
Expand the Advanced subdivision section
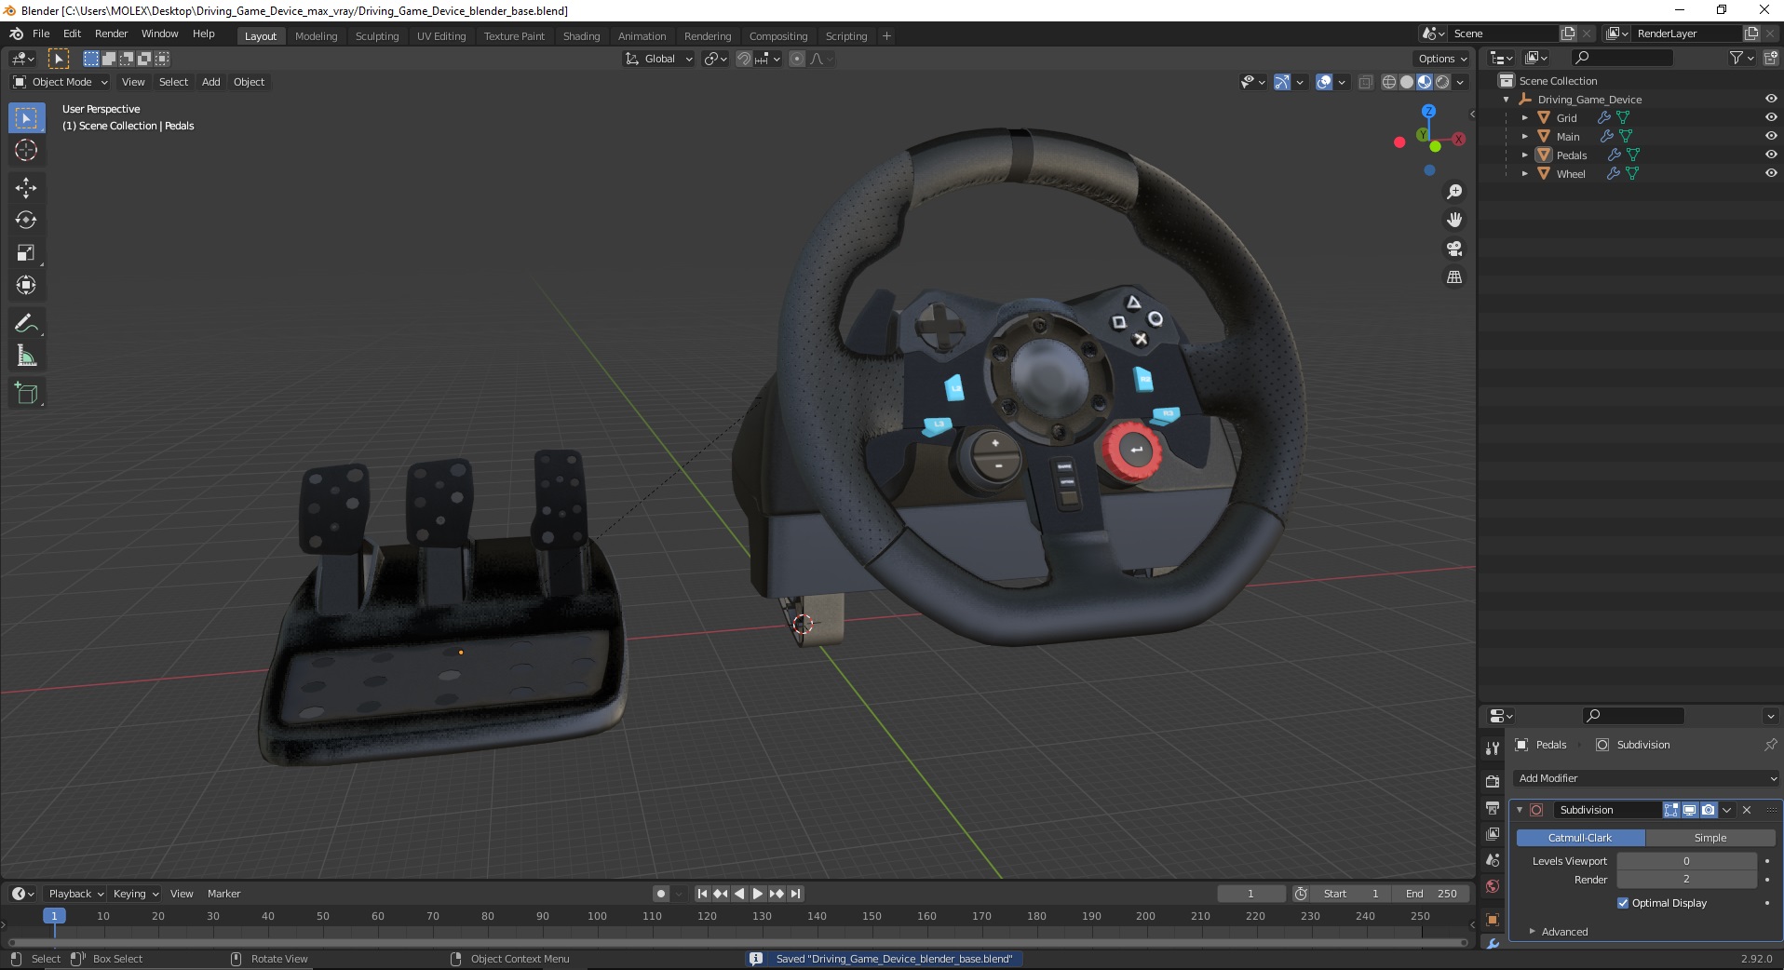click(1564, 932)
